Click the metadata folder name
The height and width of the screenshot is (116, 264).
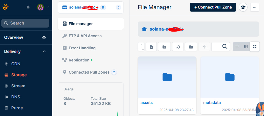212,102
